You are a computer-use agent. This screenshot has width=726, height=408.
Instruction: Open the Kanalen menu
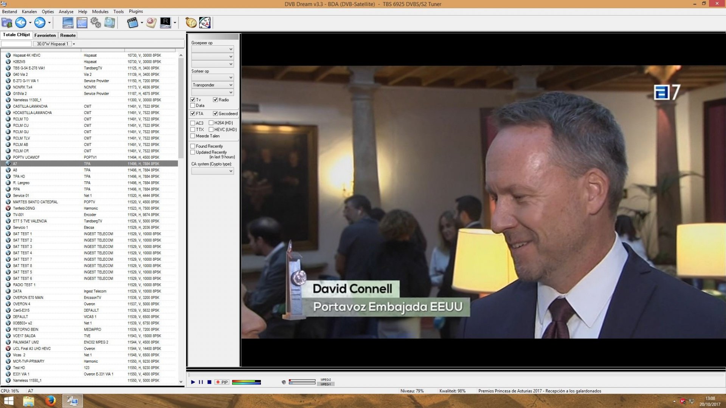coord(29,11)
